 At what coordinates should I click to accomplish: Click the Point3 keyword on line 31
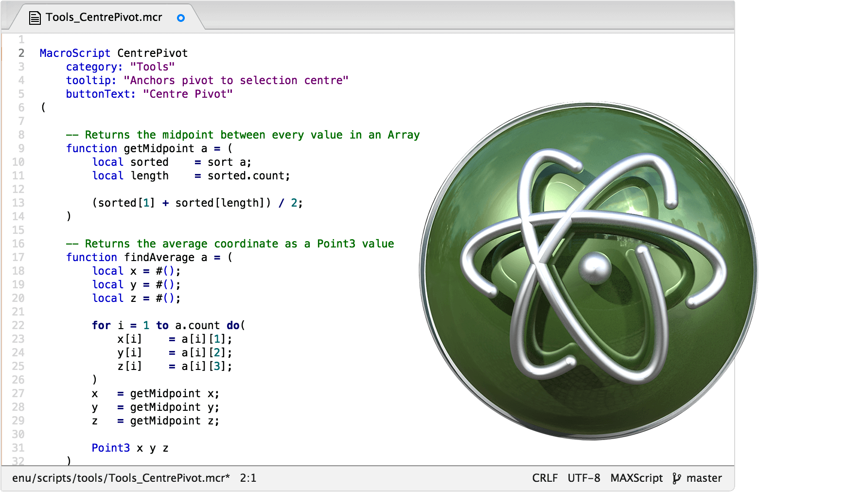pyautogui.click(x=111, y=448)
